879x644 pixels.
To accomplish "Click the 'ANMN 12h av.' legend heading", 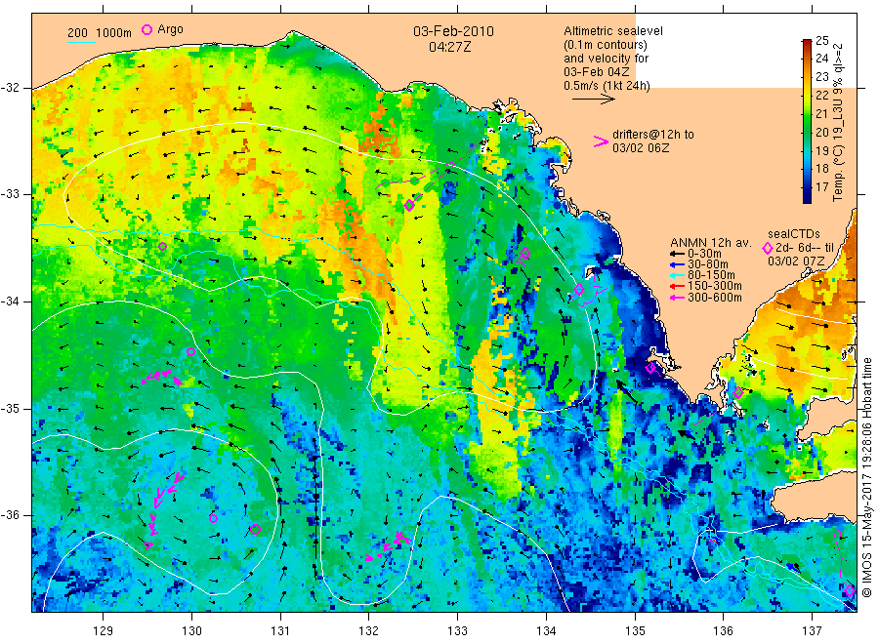I will coord(711,243).
